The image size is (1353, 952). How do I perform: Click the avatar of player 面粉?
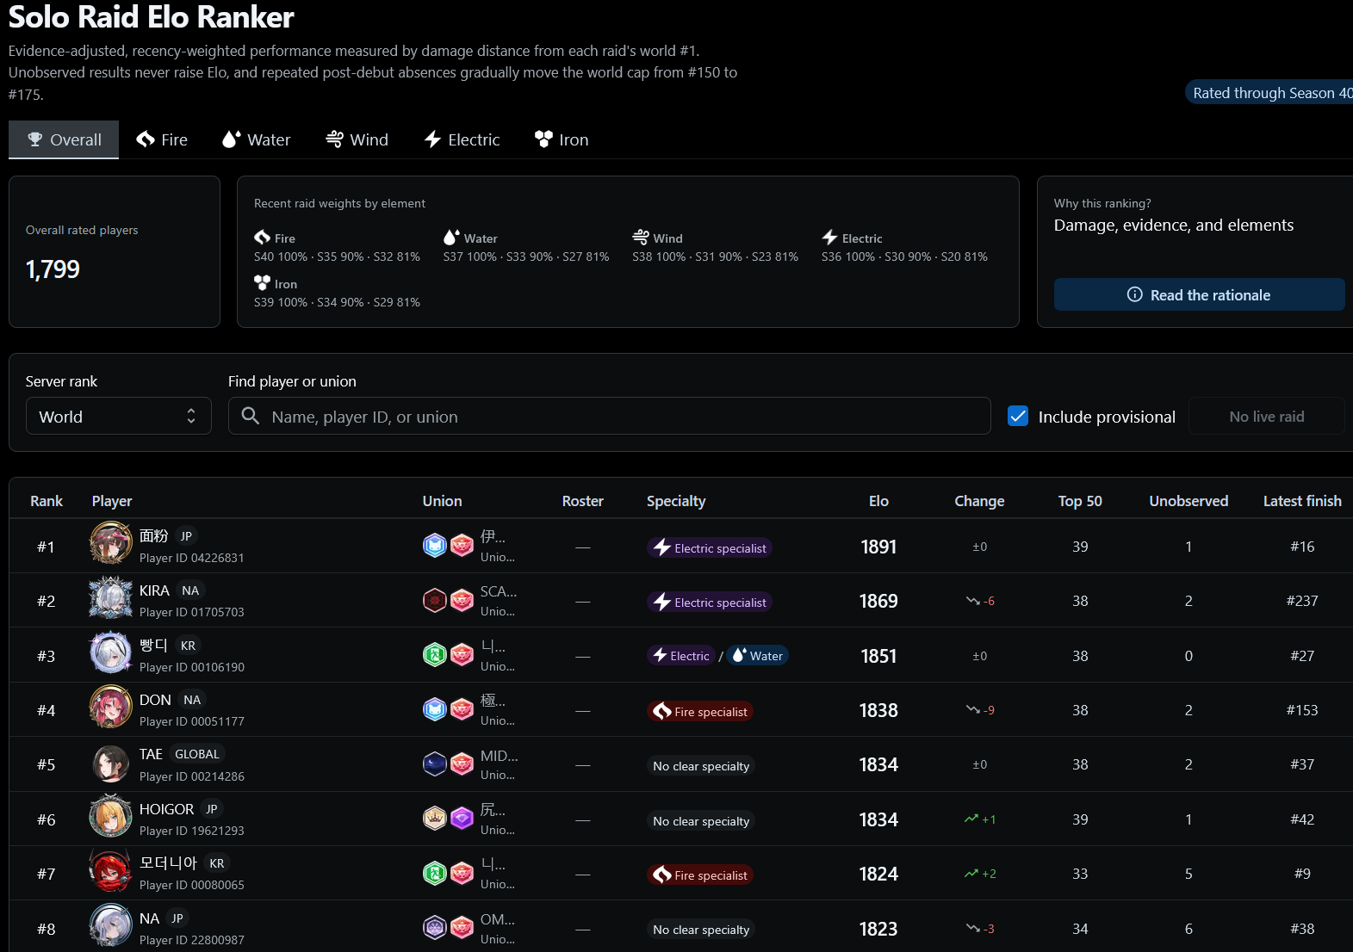[x=111, y=543]
